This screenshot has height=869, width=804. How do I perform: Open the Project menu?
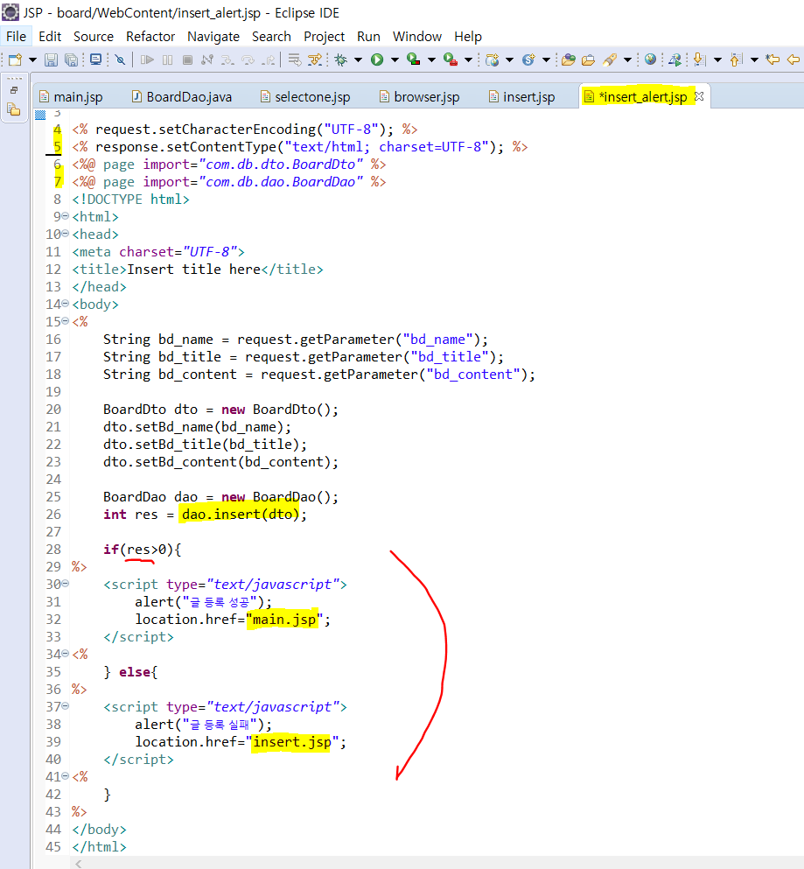[x=325, y=37]
